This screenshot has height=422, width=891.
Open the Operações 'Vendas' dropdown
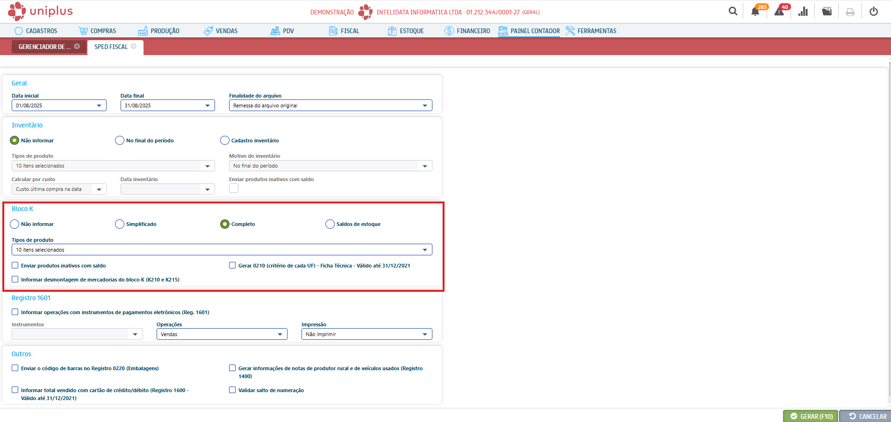[222, 334]
